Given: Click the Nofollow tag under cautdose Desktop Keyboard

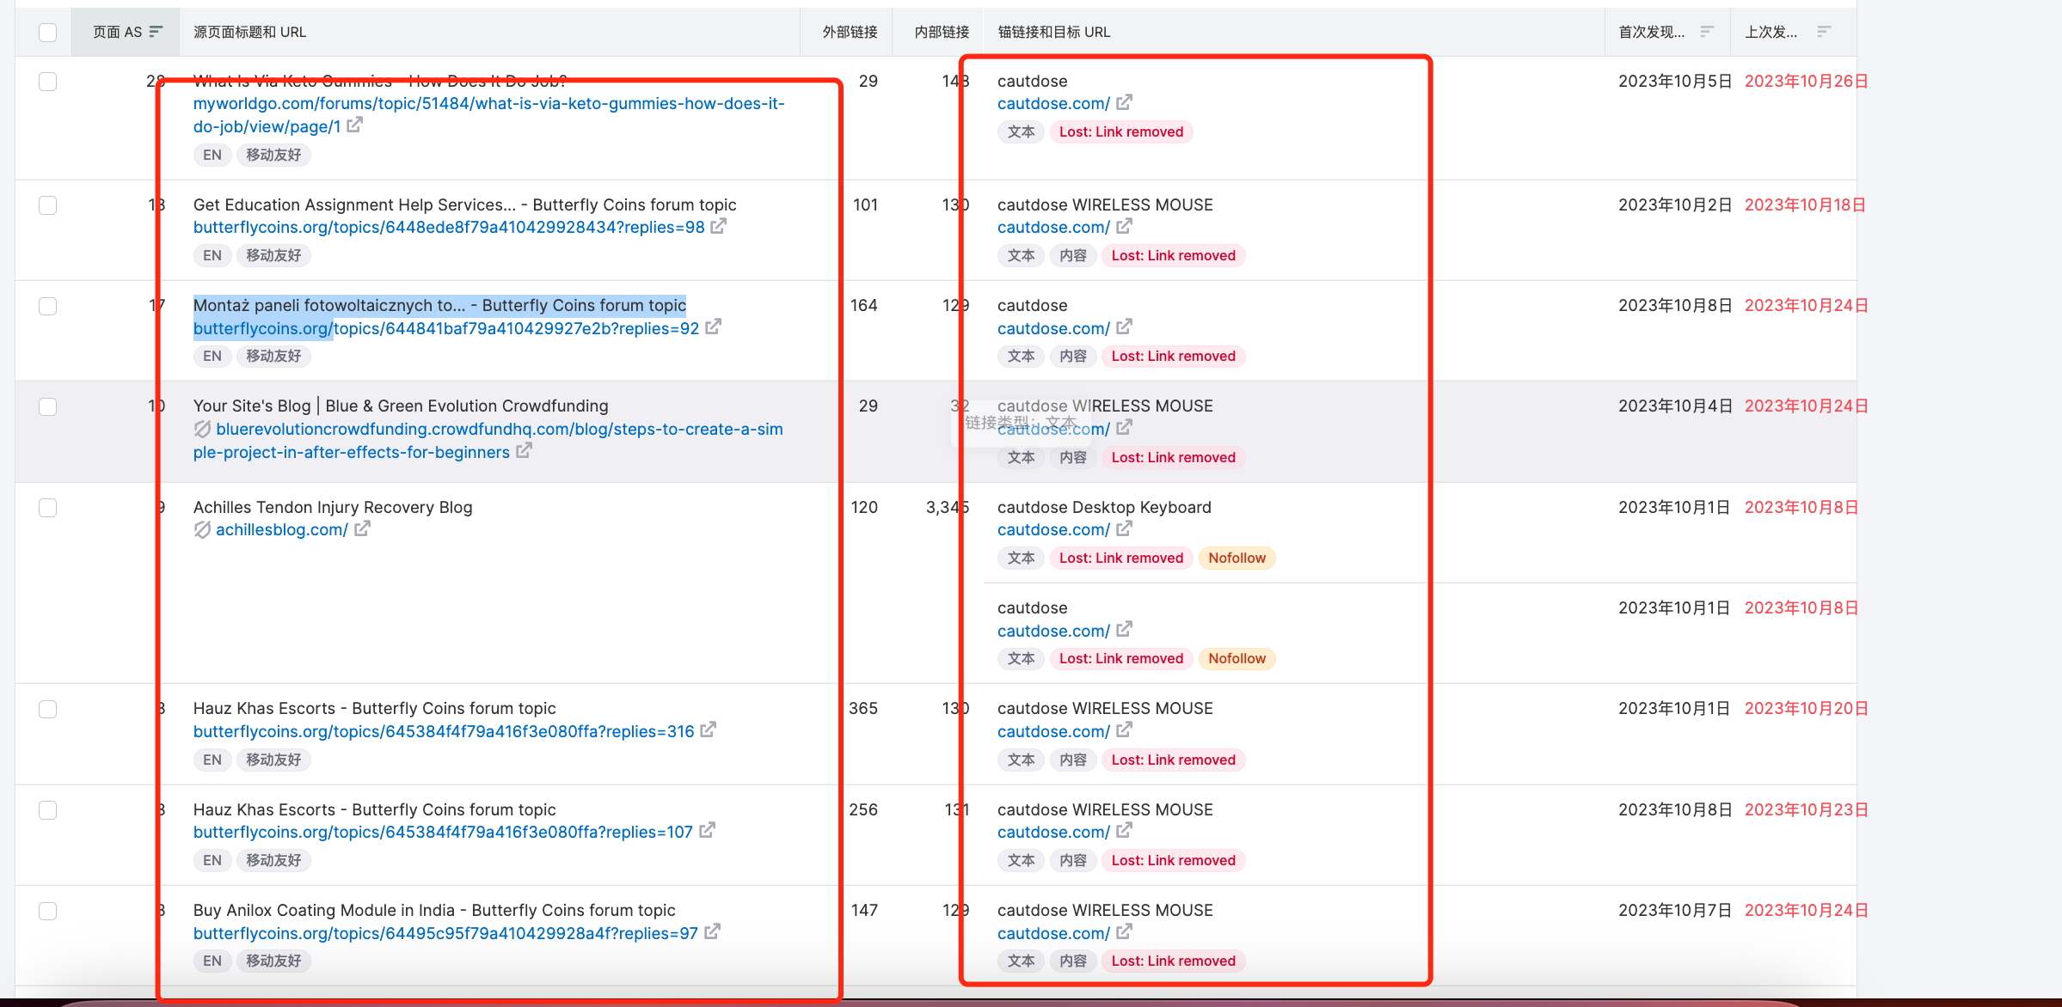Looking at the screenshot, I should coord(1236,558).
